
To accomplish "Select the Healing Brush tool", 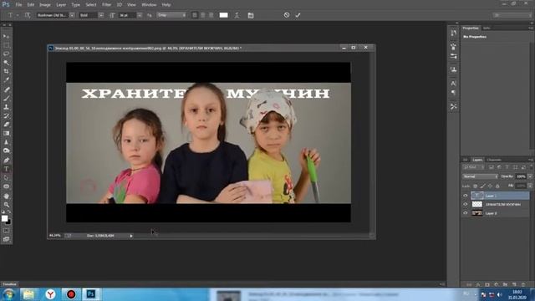I will coord(6,89).
